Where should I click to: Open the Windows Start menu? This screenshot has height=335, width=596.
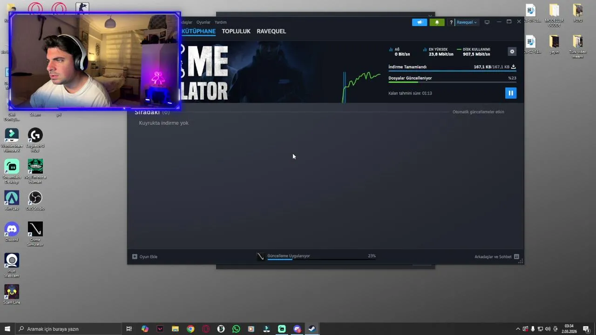(x=7, y=329)
